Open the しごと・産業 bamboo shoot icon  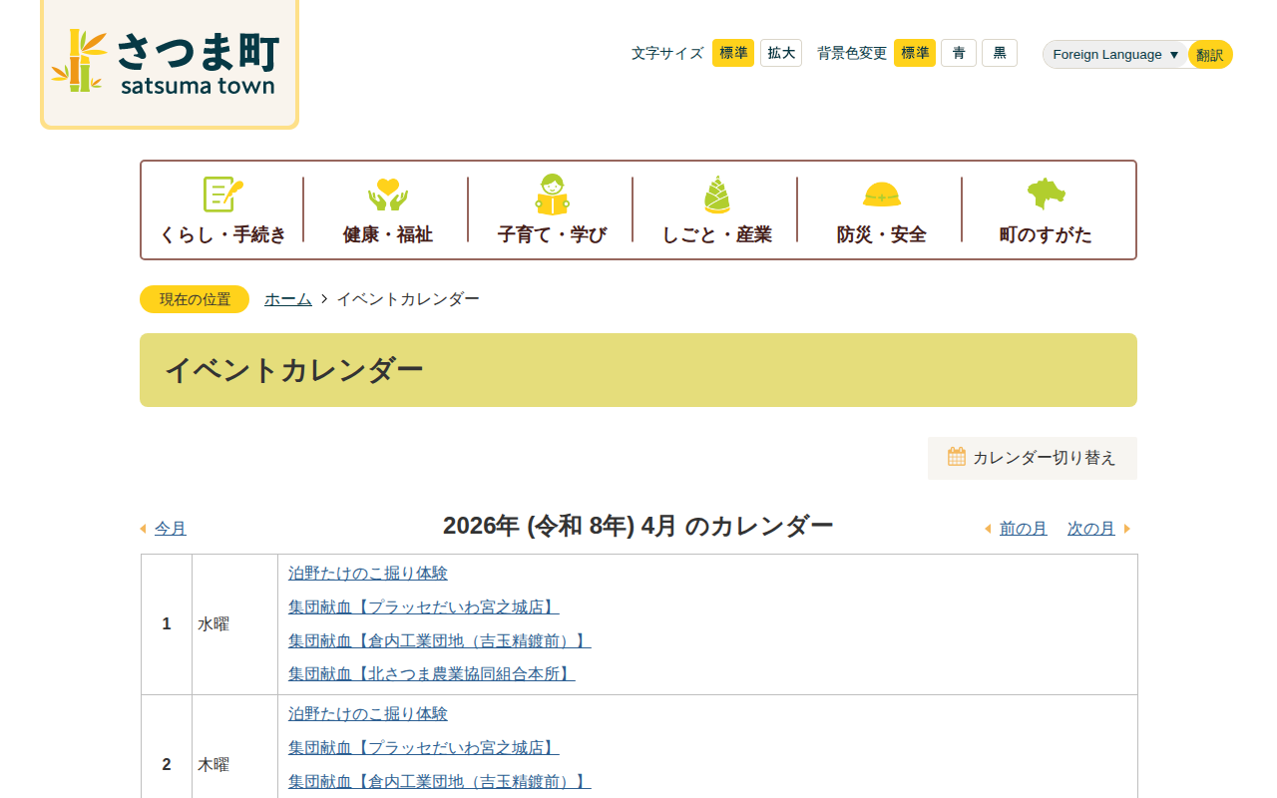(x=717, y=195)
